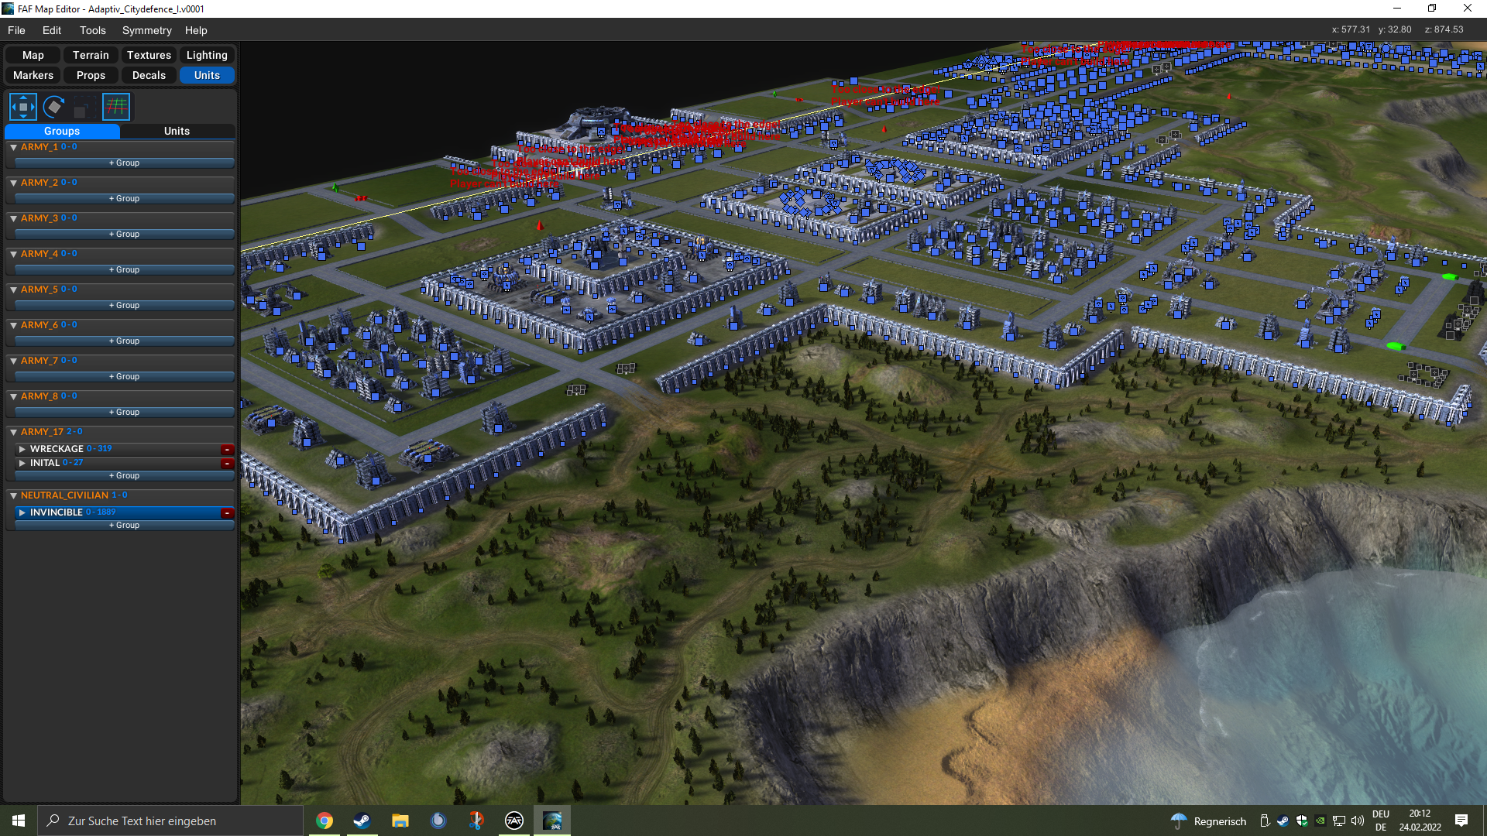Add a group under ARMY_2
This screenshot has width=1487, height=836.
[125, 199]
